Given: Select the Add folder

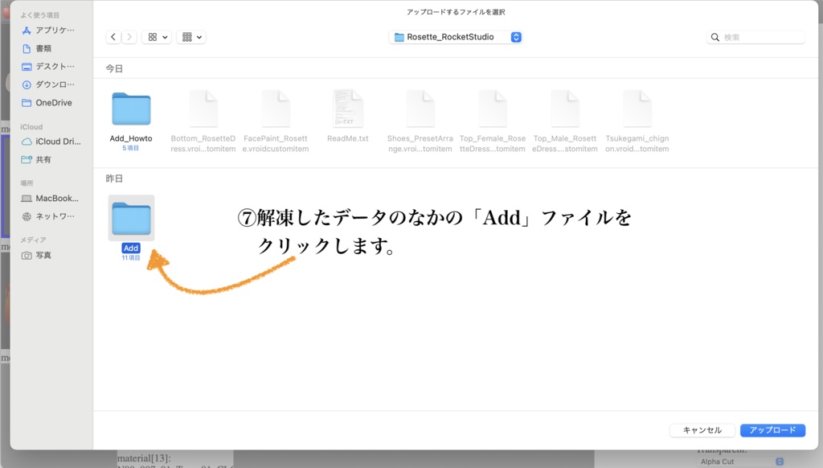Looking at the screenshot, I should click(x=131, y=219).
